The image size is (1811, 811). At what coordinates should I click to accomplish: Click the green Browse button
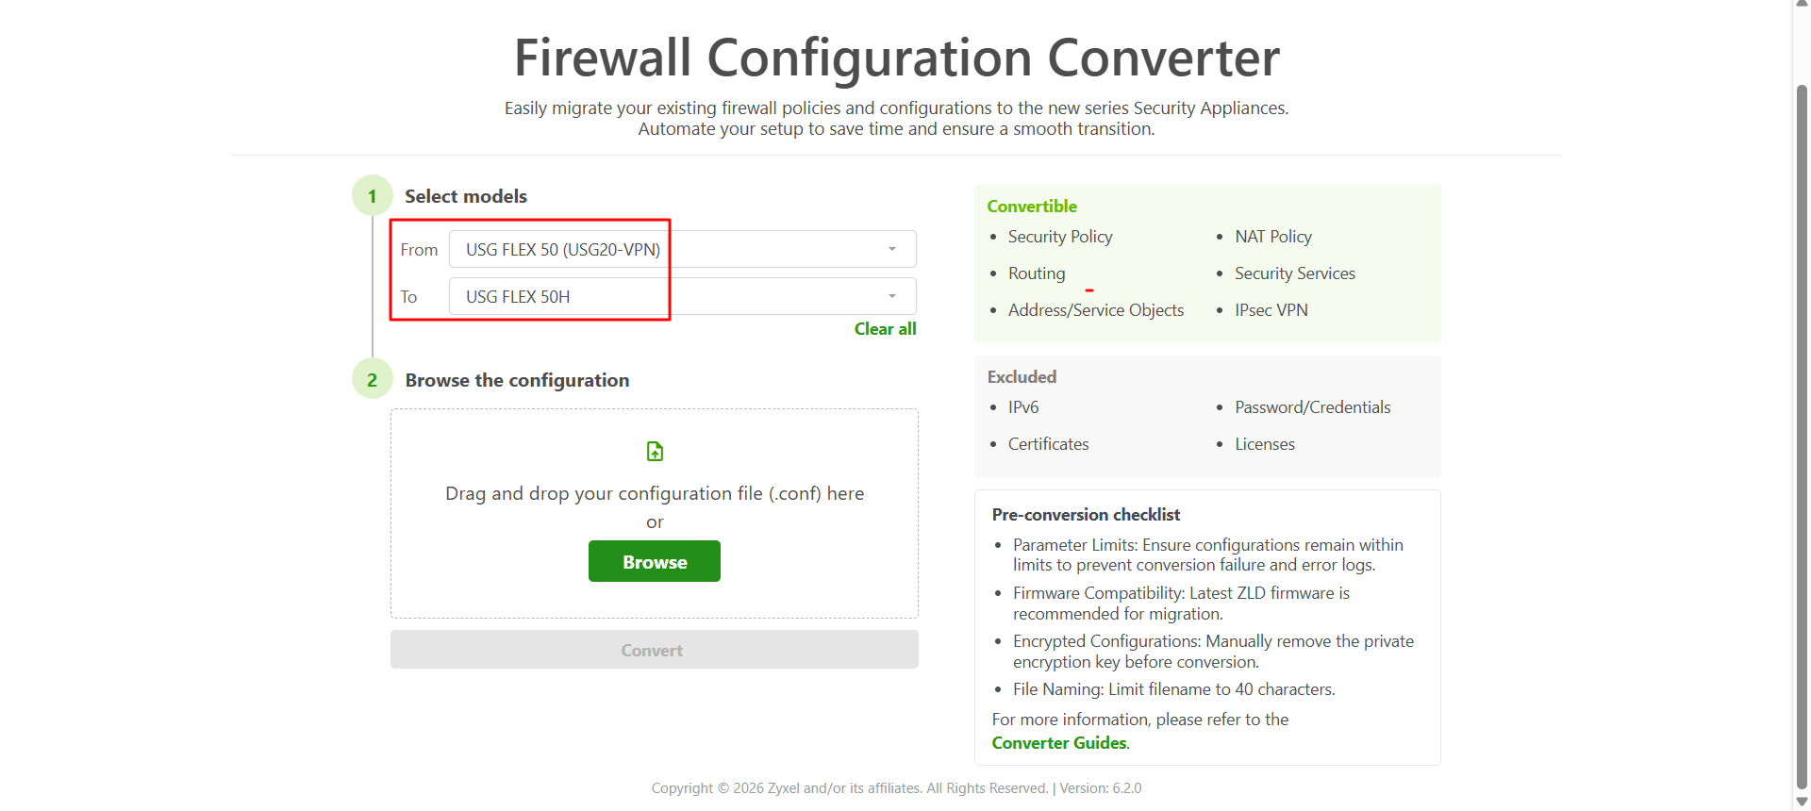[x=655, y=561]
